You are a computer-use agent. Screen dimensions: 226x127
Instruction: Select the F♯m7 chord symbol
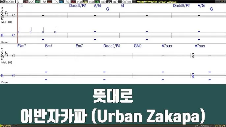click(x=22, y=46)
